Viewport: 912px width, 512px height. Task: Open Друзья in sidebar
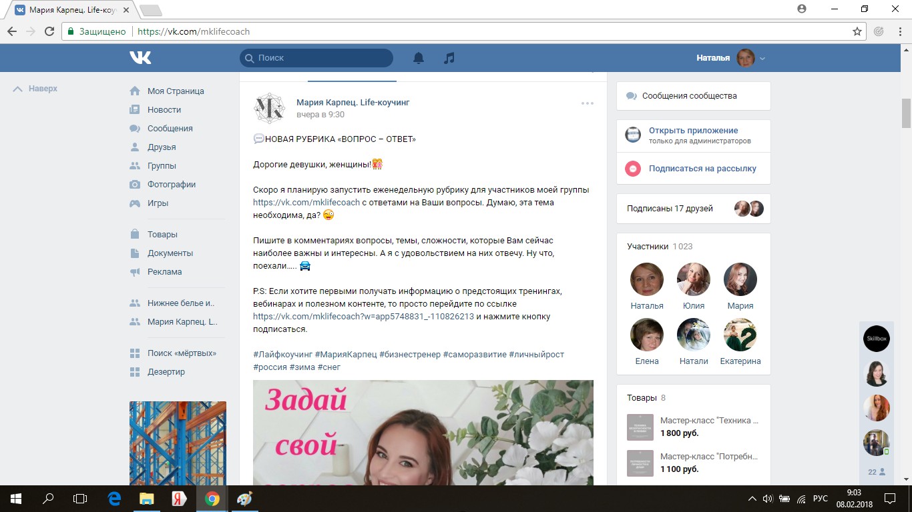pos(162,147)
